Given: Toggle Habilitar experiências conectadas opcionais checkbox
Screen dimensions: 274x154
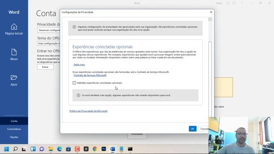Looking at the screenshot, I should (x=74, y=83).
